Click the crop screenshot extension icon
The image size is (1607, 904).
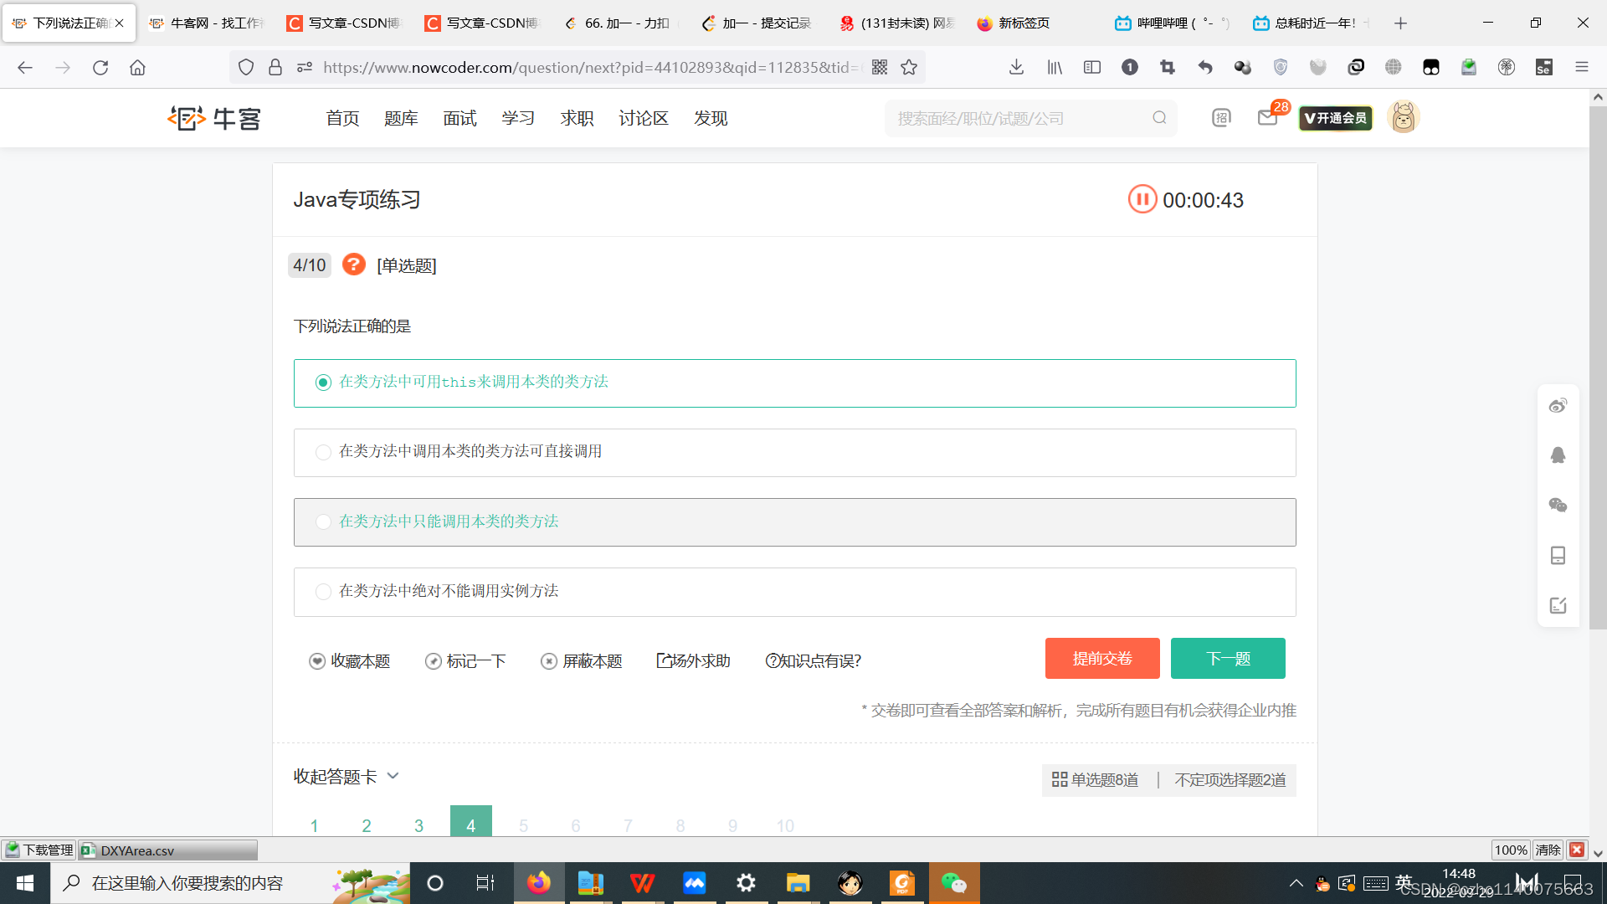pos(1168,67)
